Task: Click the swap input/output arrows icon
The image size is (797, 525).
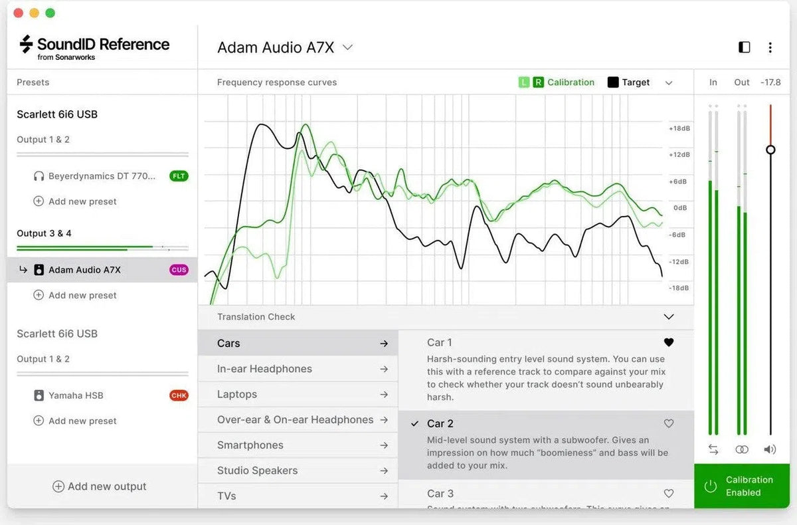Action: 713,449
